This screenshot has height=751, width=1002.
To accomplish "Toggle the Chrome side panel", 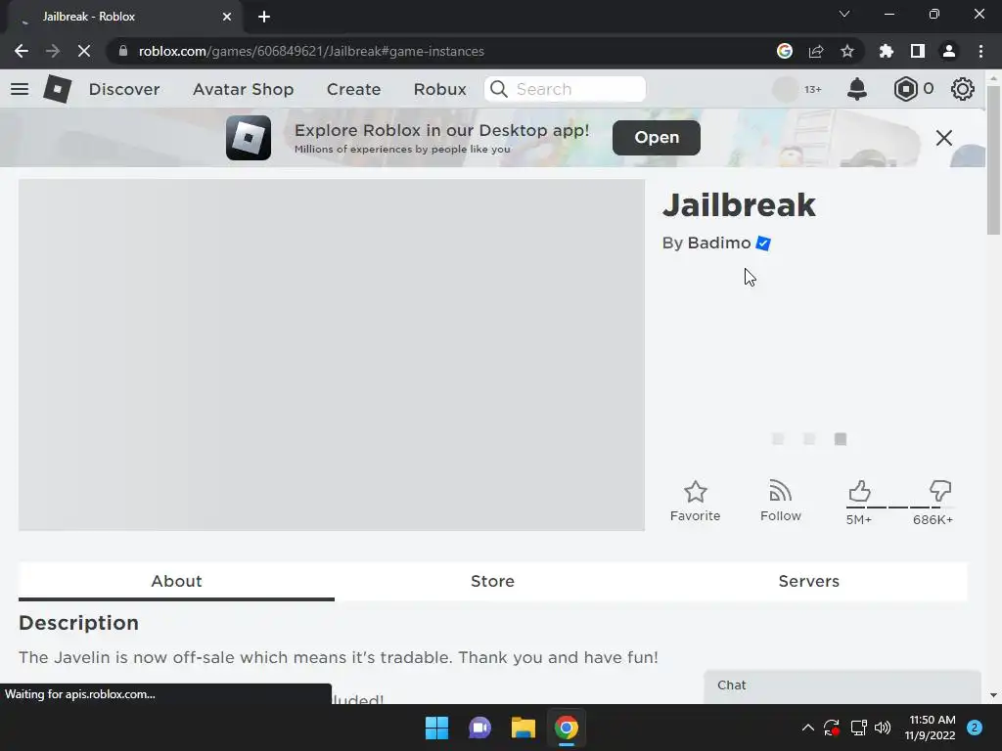I will [918, 51].
